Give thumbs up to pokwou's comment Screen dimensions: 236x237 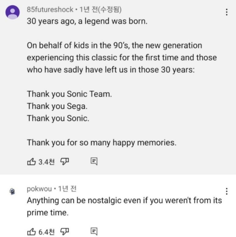[31, 232]
